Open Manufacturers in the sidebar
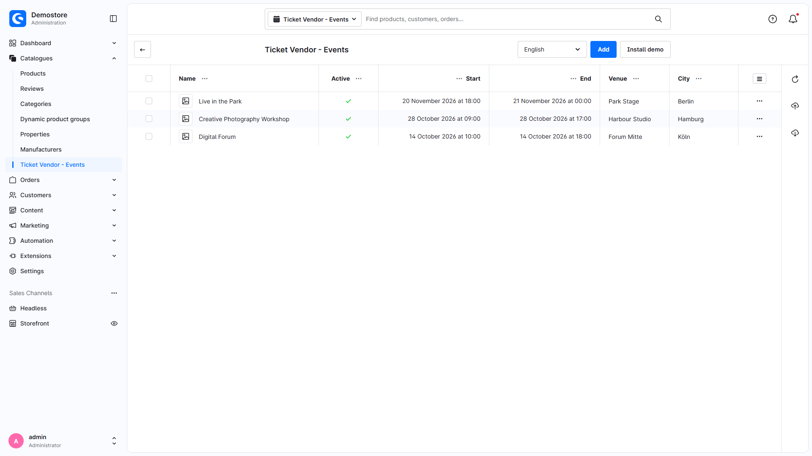 [41, 149]
